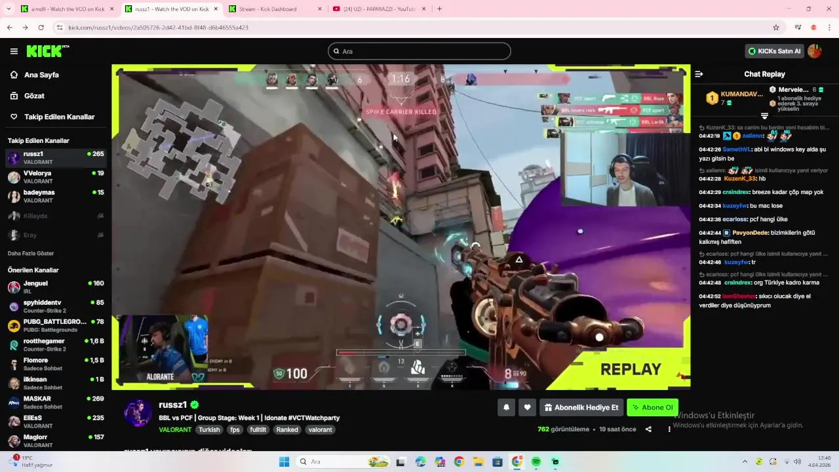Click PavyonDede username in chat
The height and width of the screenshot is (472, 839).
click(x=751, y=233)
